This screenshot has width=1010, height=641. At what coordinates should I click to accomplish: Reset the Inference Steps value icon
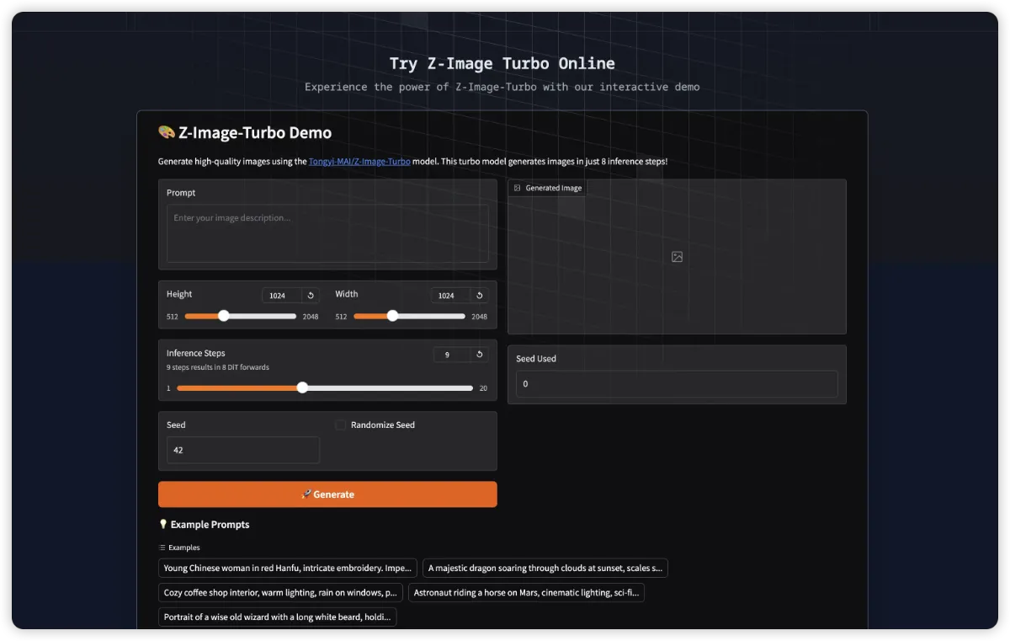(x=480, y=355)
